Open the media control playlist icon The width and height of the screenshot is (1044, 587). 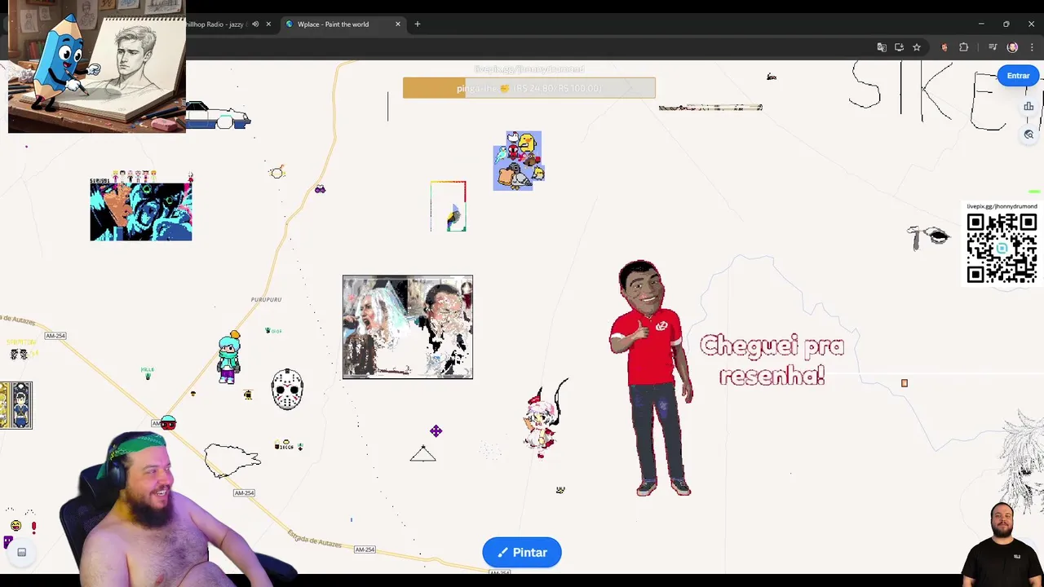993,47
